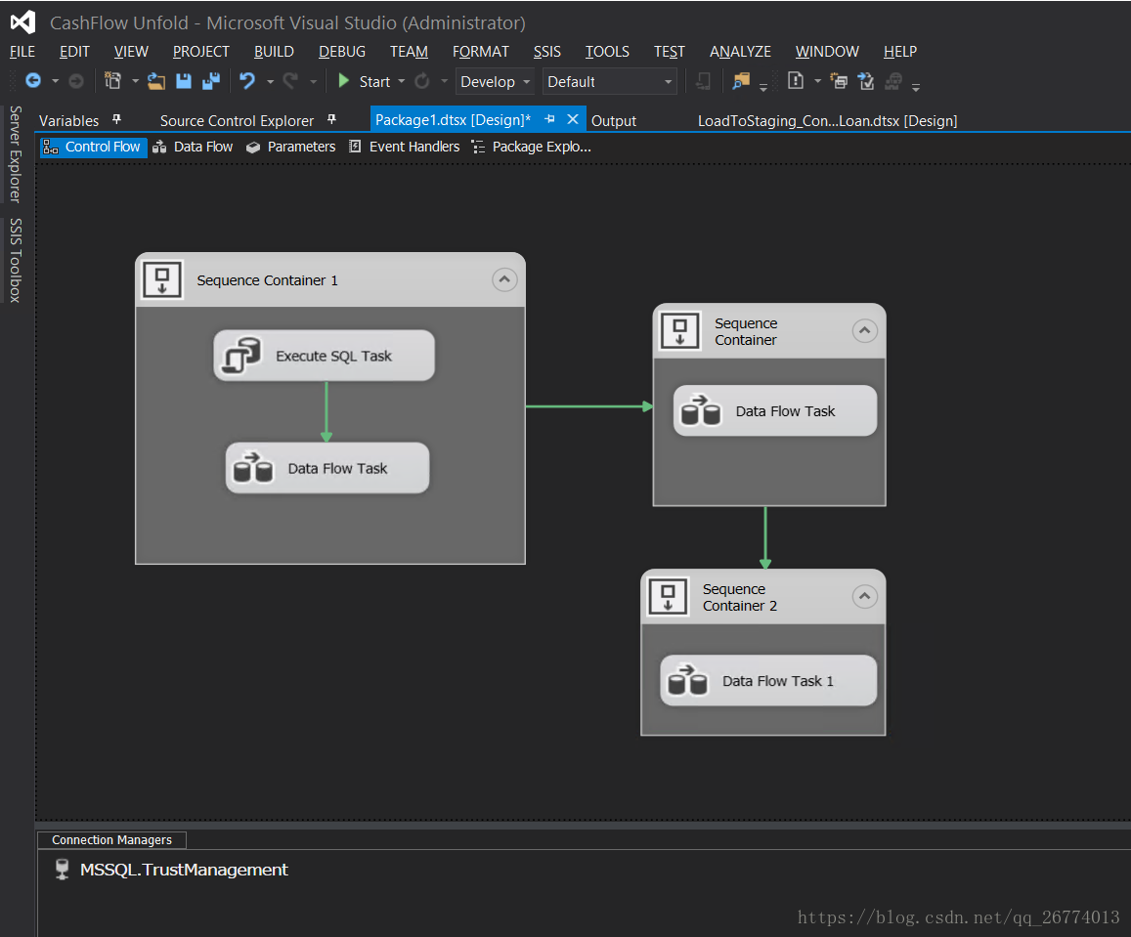Click the Sequence Container 2 title text
Image resolution: width=1131 pixels, height=937 pixels.
pyautogui.click(x=739, y=598)
